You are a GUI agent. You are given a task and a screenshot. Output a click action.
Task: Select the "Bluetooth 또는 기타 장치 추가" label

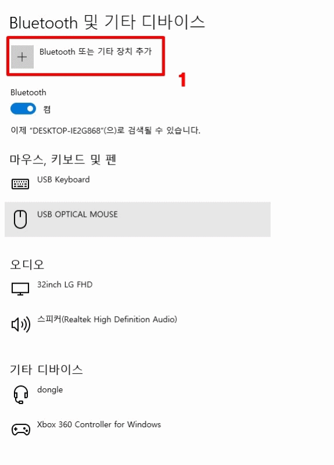click(x=95, y=52)
